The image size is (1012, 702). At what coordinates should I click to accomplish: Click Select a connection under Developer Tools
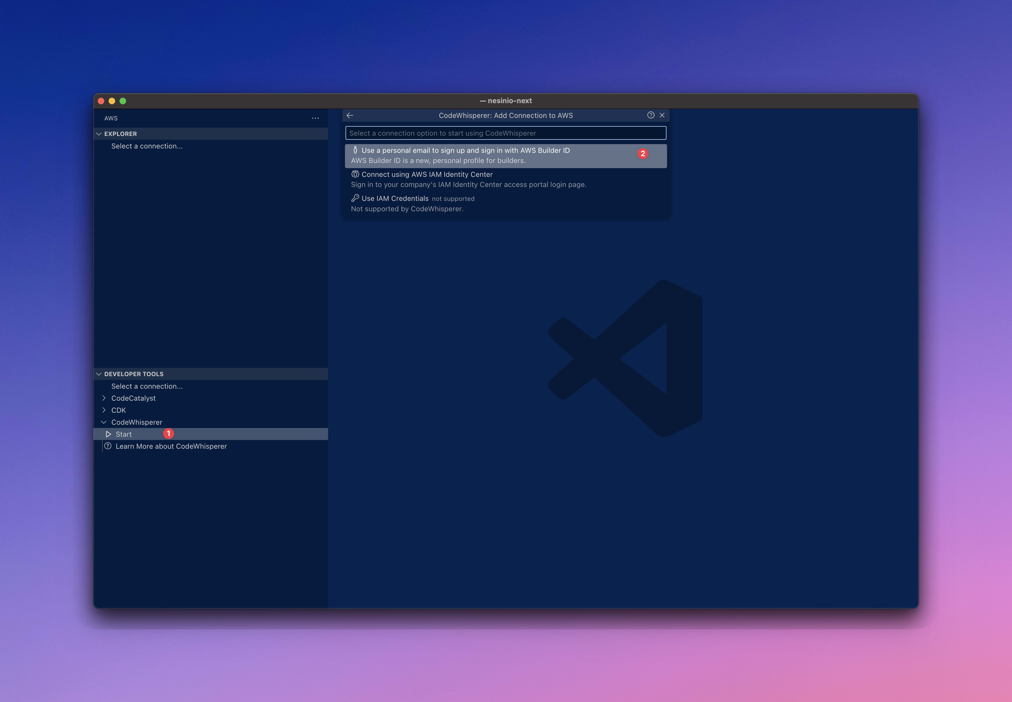pyautogui.click(x=147, y=386)
